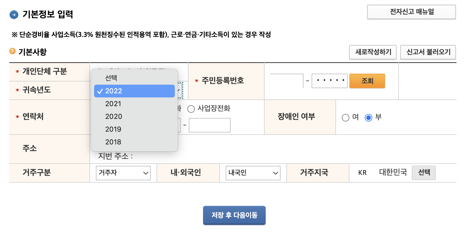Click the orange arrow icon beside 기본사항
467x236 pixels.
[x=12, y=51]
